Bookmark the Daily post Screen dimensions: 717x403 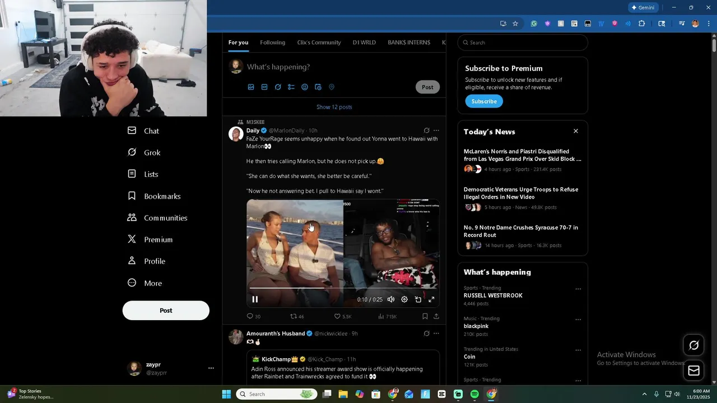(x=425, y=316)
